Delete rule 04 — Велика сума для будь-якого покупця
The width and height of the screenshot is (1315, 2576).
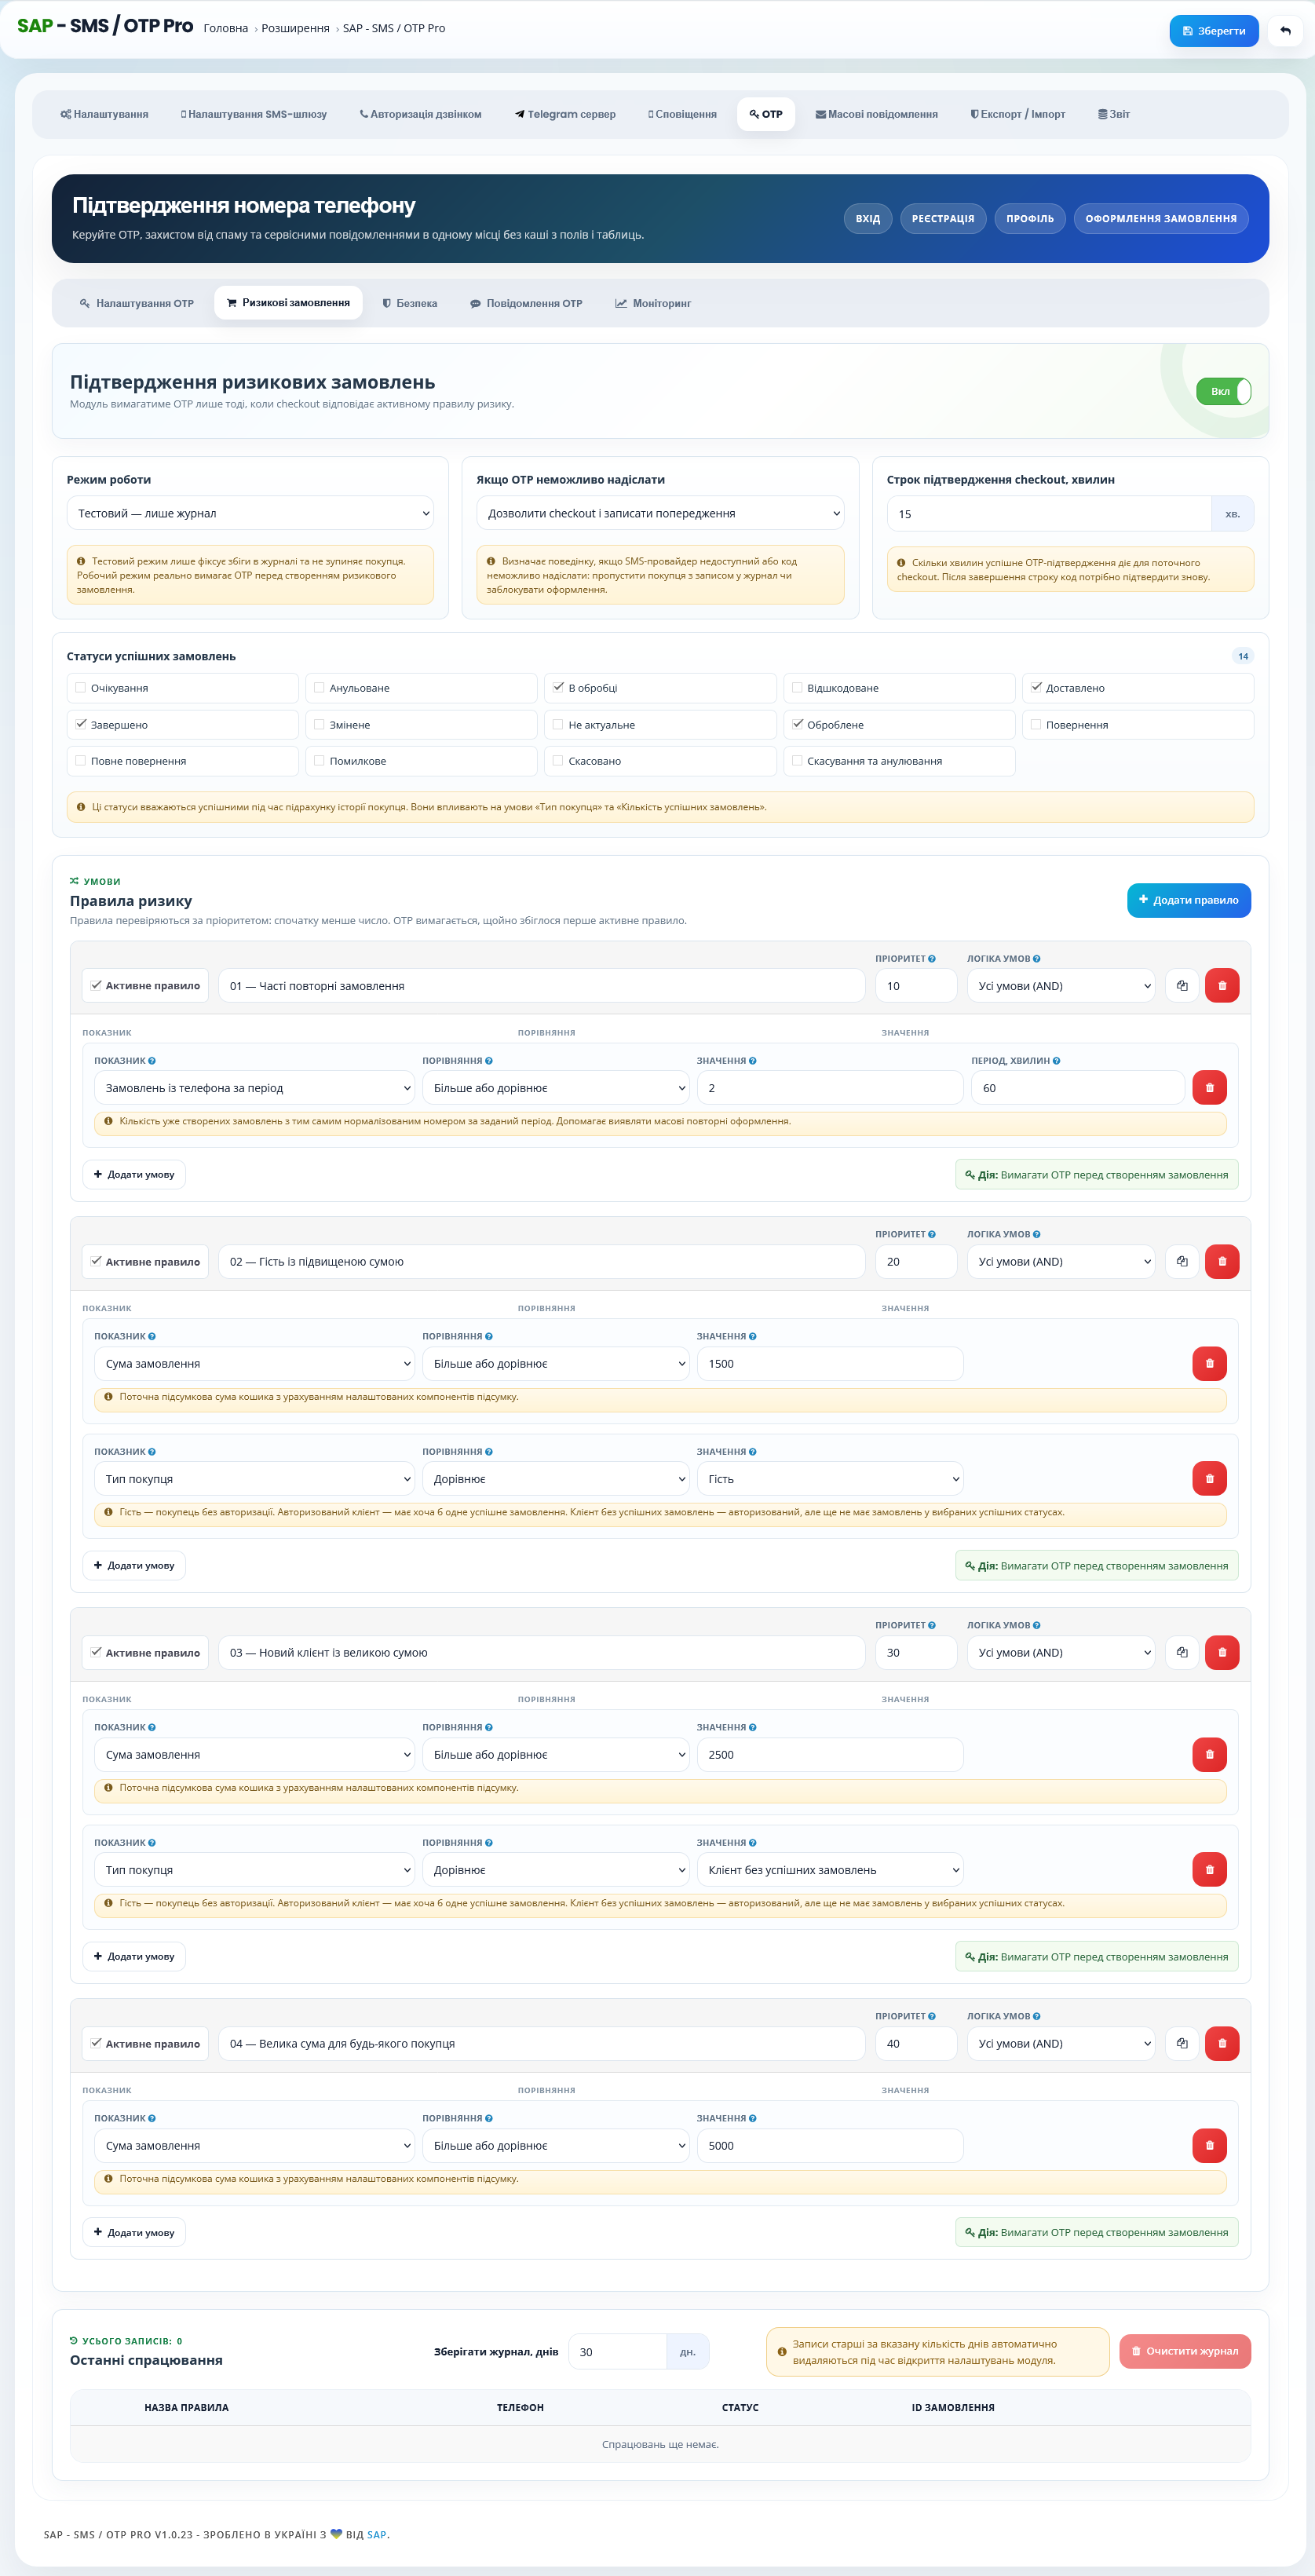click(1222, 2043)
